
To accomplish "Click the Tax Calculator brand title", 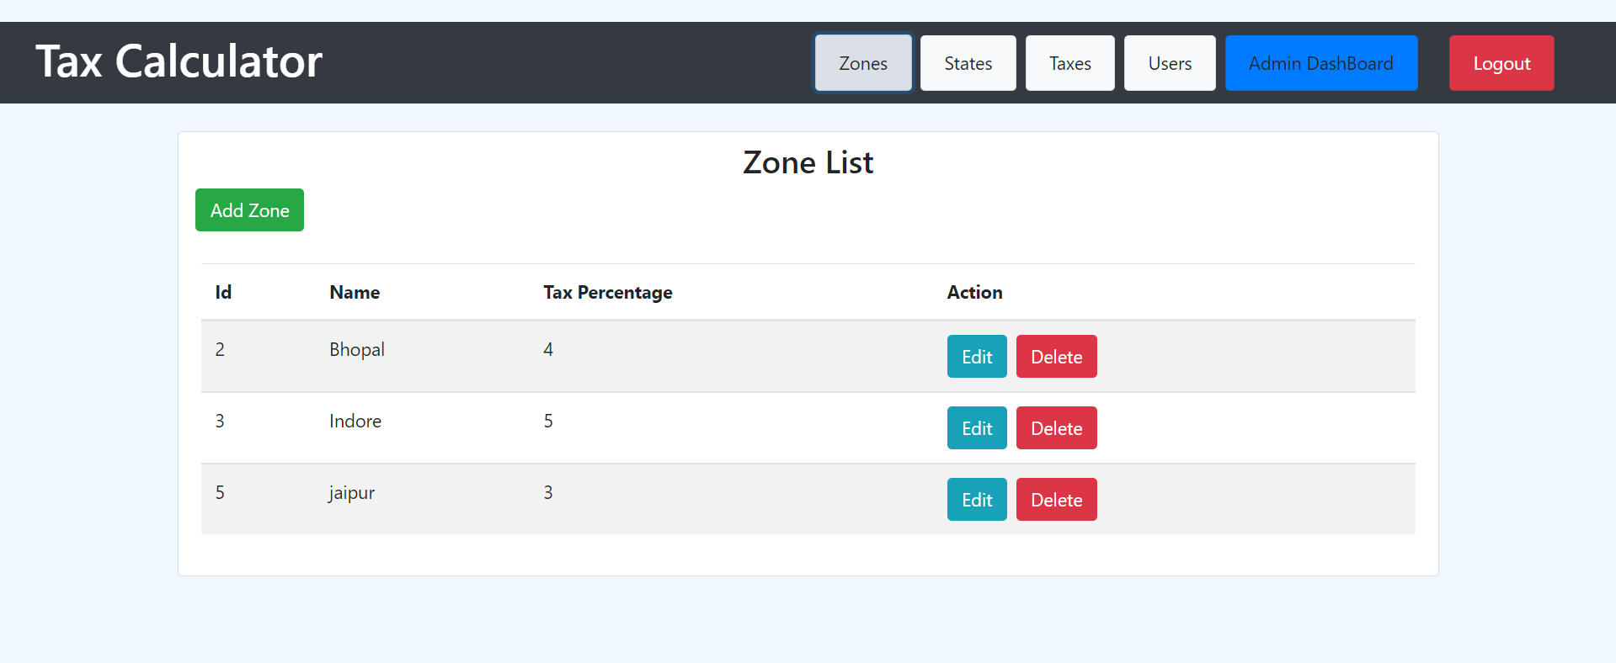I will tap(179, 61).
